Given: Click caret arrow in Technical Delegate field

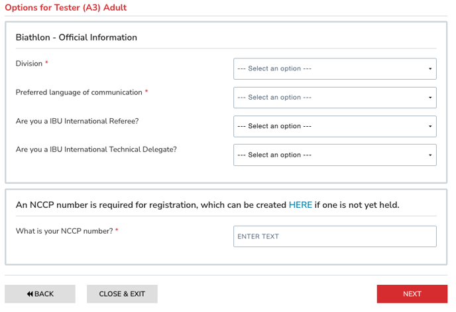Looking at the screenshot, I should click(430, 155).
